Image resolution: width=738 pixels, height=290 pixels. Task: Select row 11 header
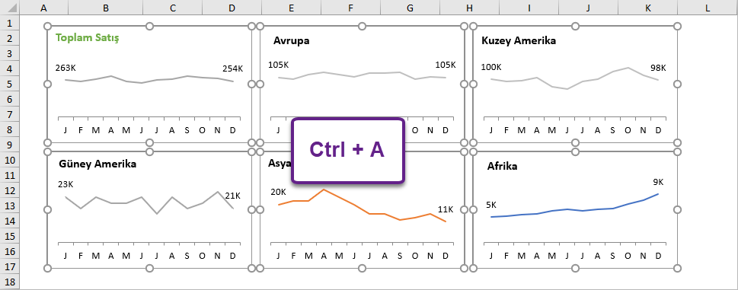tap(11, 175)
